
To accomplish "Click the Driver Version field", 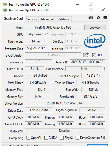I will click(65, 103).
